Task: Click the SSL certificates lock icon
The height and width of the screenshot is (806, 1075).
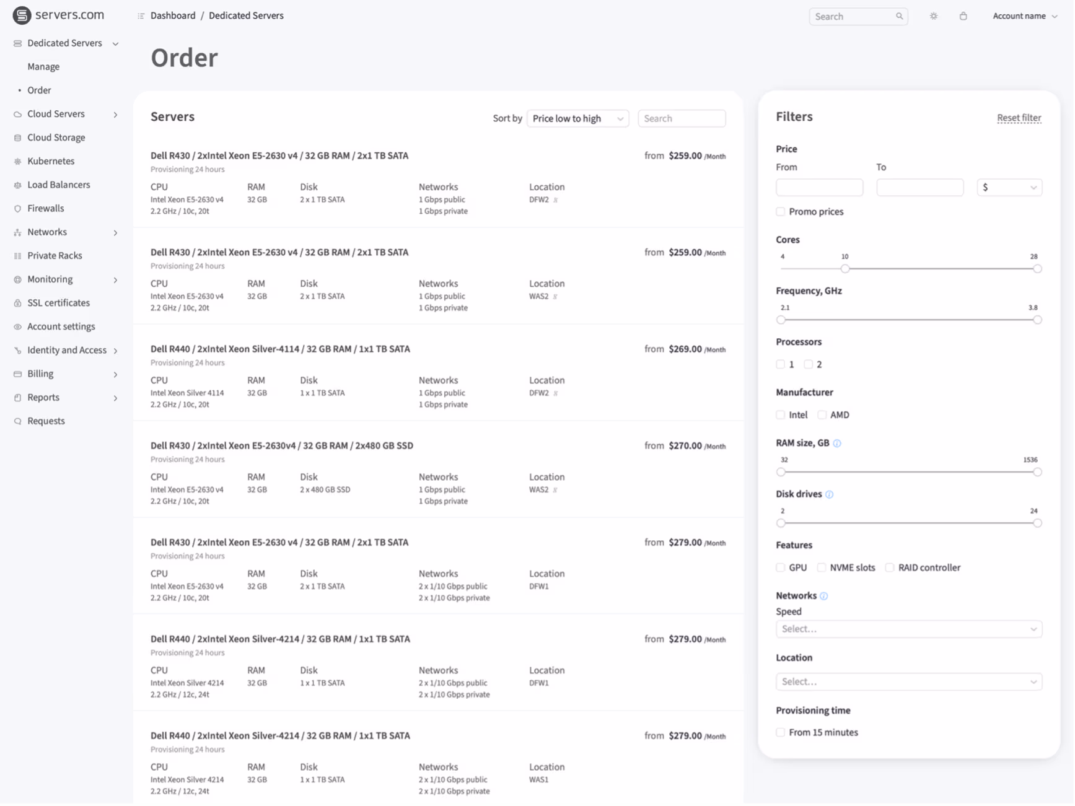Action: coord(17,304)
